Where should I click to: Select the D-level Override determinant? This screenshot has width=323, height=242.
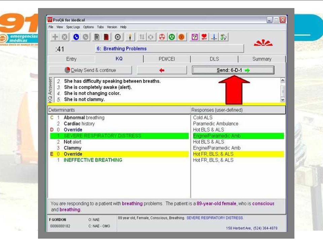(73, 130)
